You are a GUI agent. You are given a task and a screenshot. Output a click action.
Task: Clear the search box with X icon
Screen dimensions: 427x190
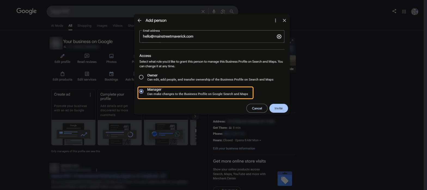[203, 11]
